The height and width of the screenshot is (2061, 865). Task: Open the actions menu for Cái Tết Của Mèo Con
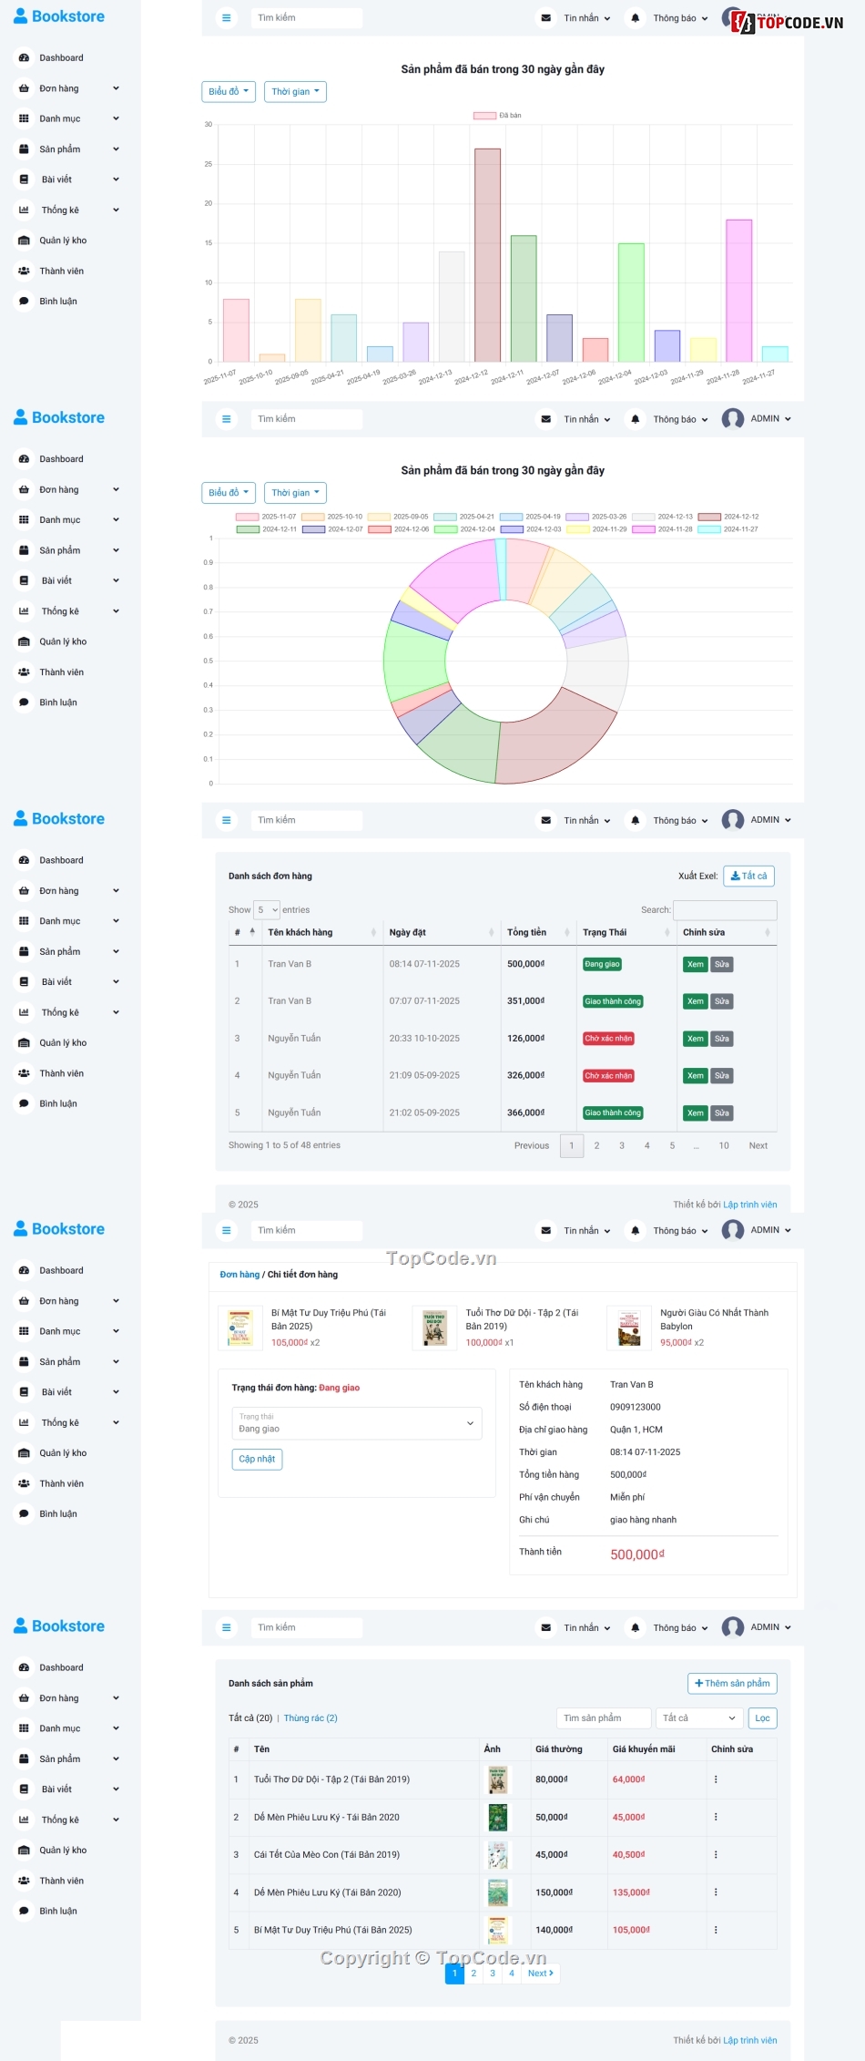(x=716, y=1854)
